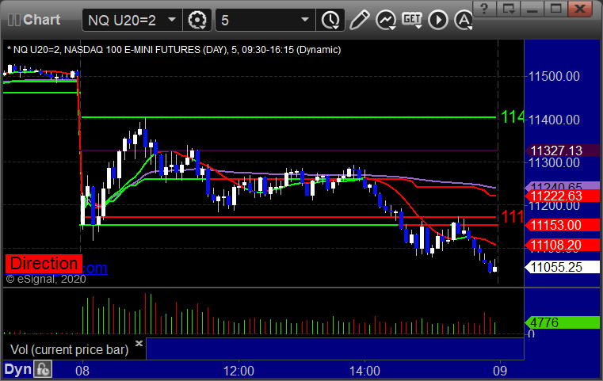603x381 pixels.
Task: Click the red 11108.20 price marker
Action: point(562,245)
